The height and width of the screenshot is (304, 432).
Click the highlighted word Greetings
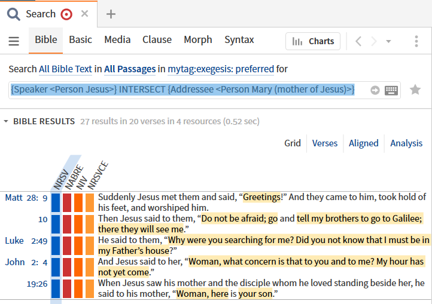pos(261,197)
